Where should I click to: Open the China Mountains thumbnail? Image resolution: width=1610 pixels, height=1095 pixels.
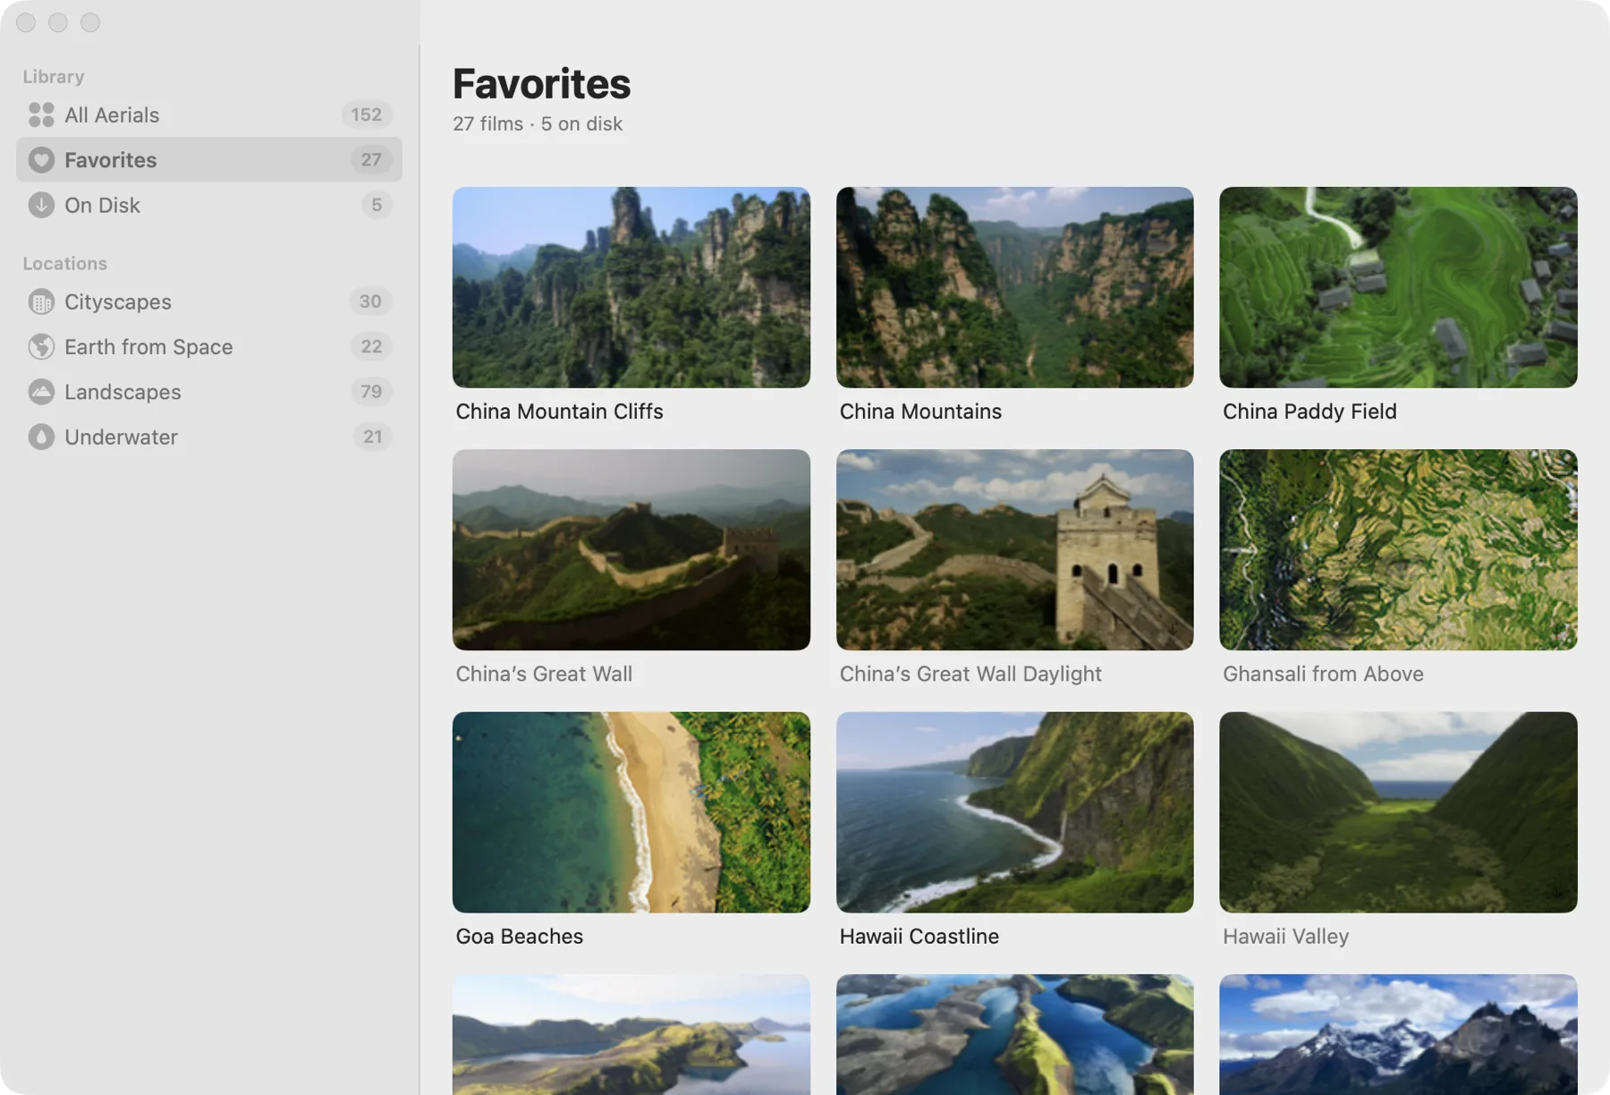(1014, 287)
